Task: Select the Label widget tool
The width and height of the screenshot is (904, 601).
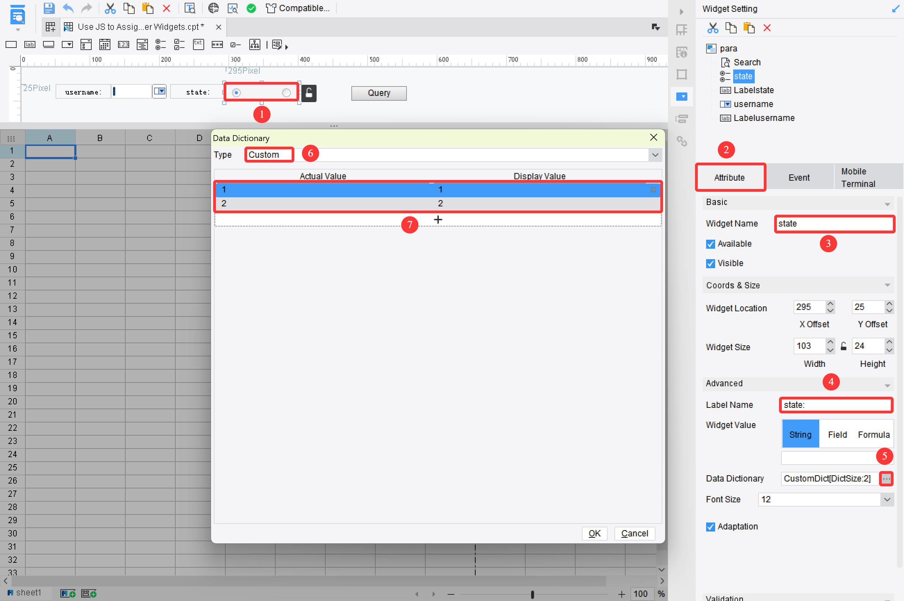Action: click(x=30, y=44)
